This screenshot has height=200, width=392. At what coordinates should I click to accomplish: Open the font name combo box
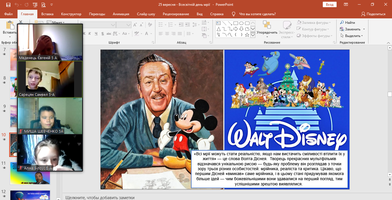98,25
